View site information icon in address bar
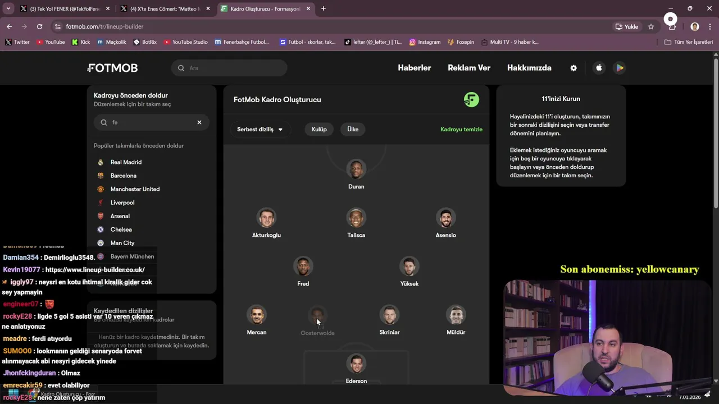719x404 pixels. point(57,26)
